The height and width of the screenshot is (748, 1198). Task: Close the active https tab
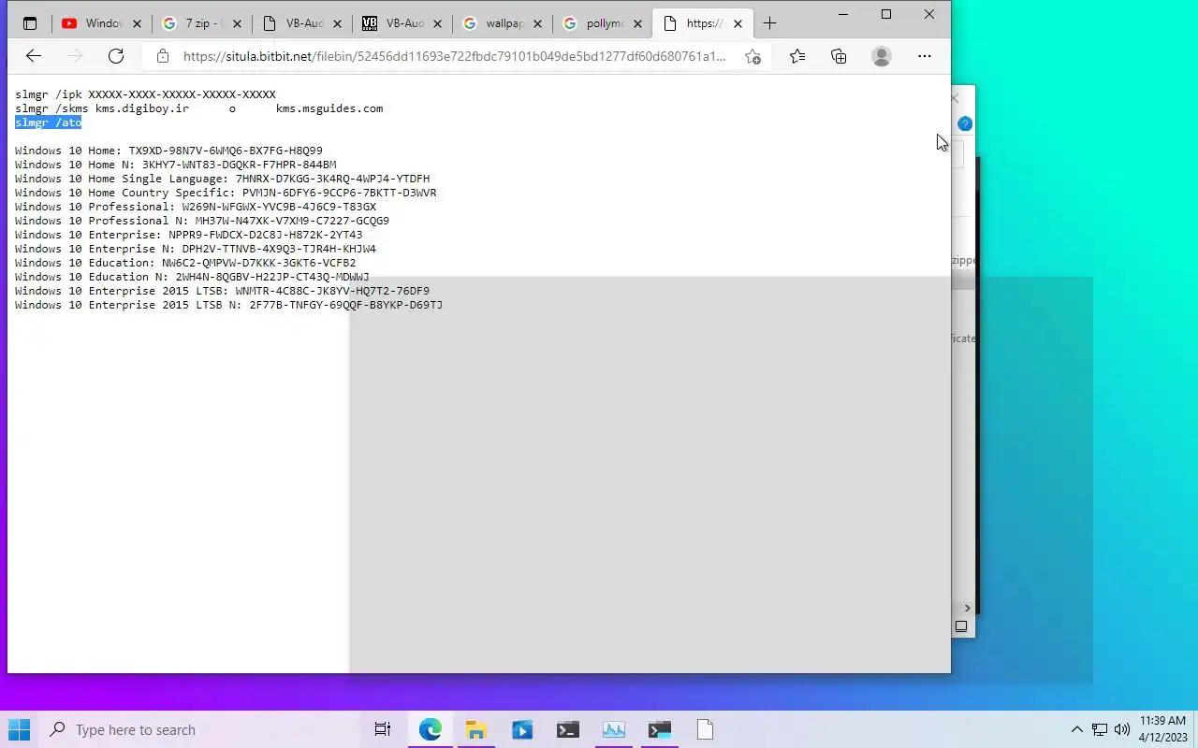pos(738,23)
